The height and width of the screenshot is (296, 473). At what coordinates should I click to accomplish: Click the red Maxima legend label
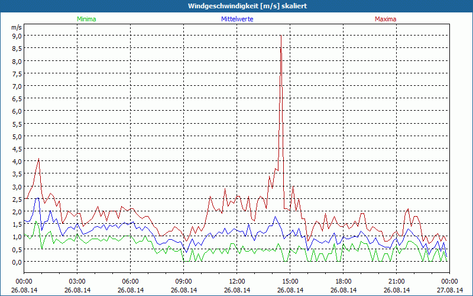[x=385, y=19]
